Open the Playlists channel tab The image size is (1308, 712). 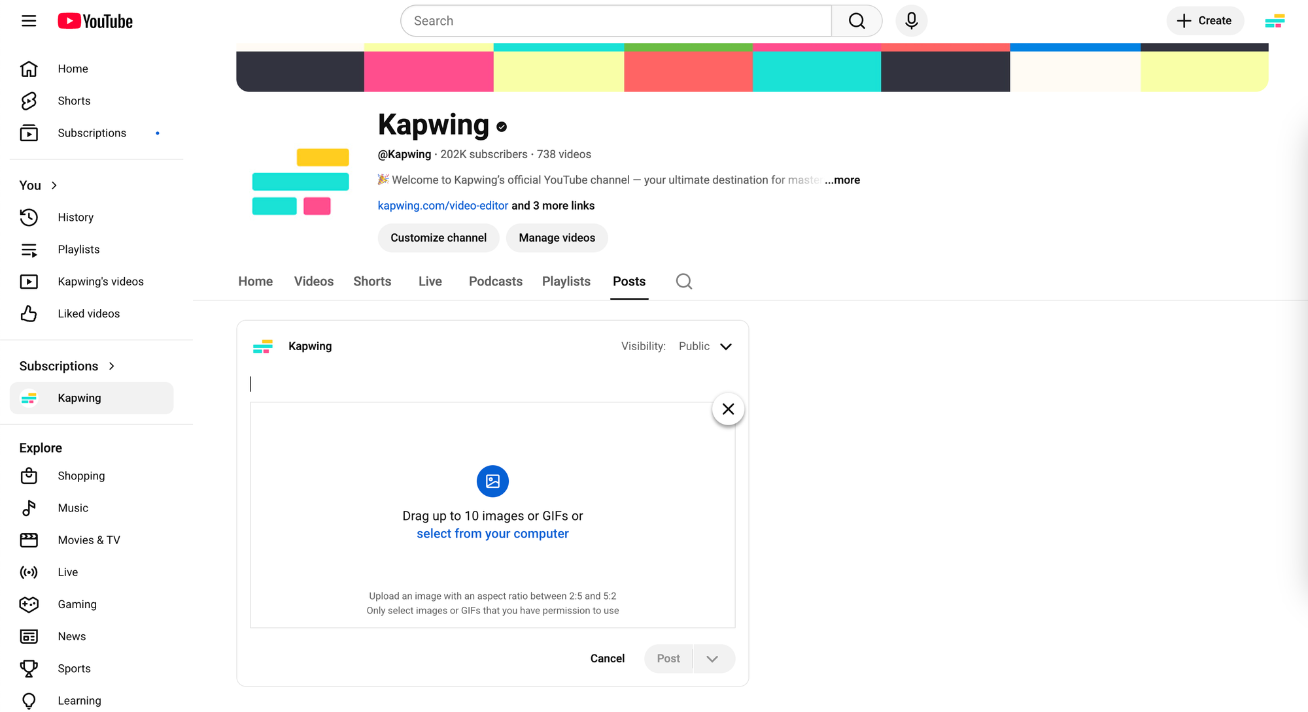click(566, 281)
